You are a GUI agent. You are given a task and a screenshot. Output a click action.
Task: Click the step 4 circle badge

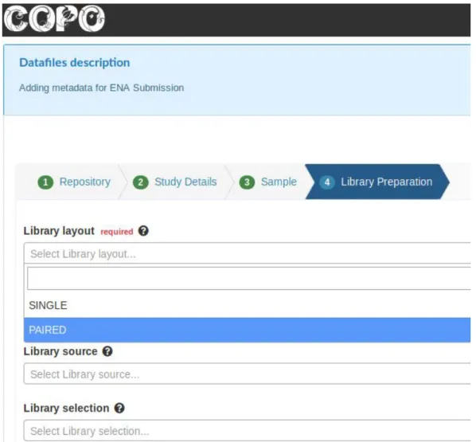tap(327, 182)
